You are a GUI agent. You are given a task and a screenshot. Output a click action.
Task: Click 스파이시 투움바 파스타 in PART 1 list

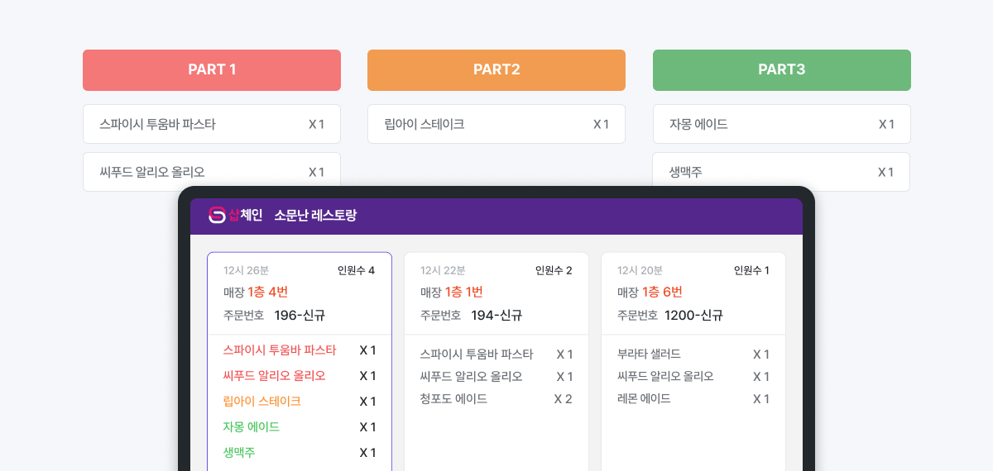(x=212, y=125)
